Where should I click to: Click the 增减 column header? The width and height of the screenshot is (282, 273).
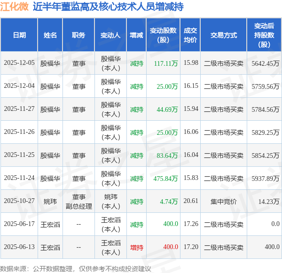[136, 35]
